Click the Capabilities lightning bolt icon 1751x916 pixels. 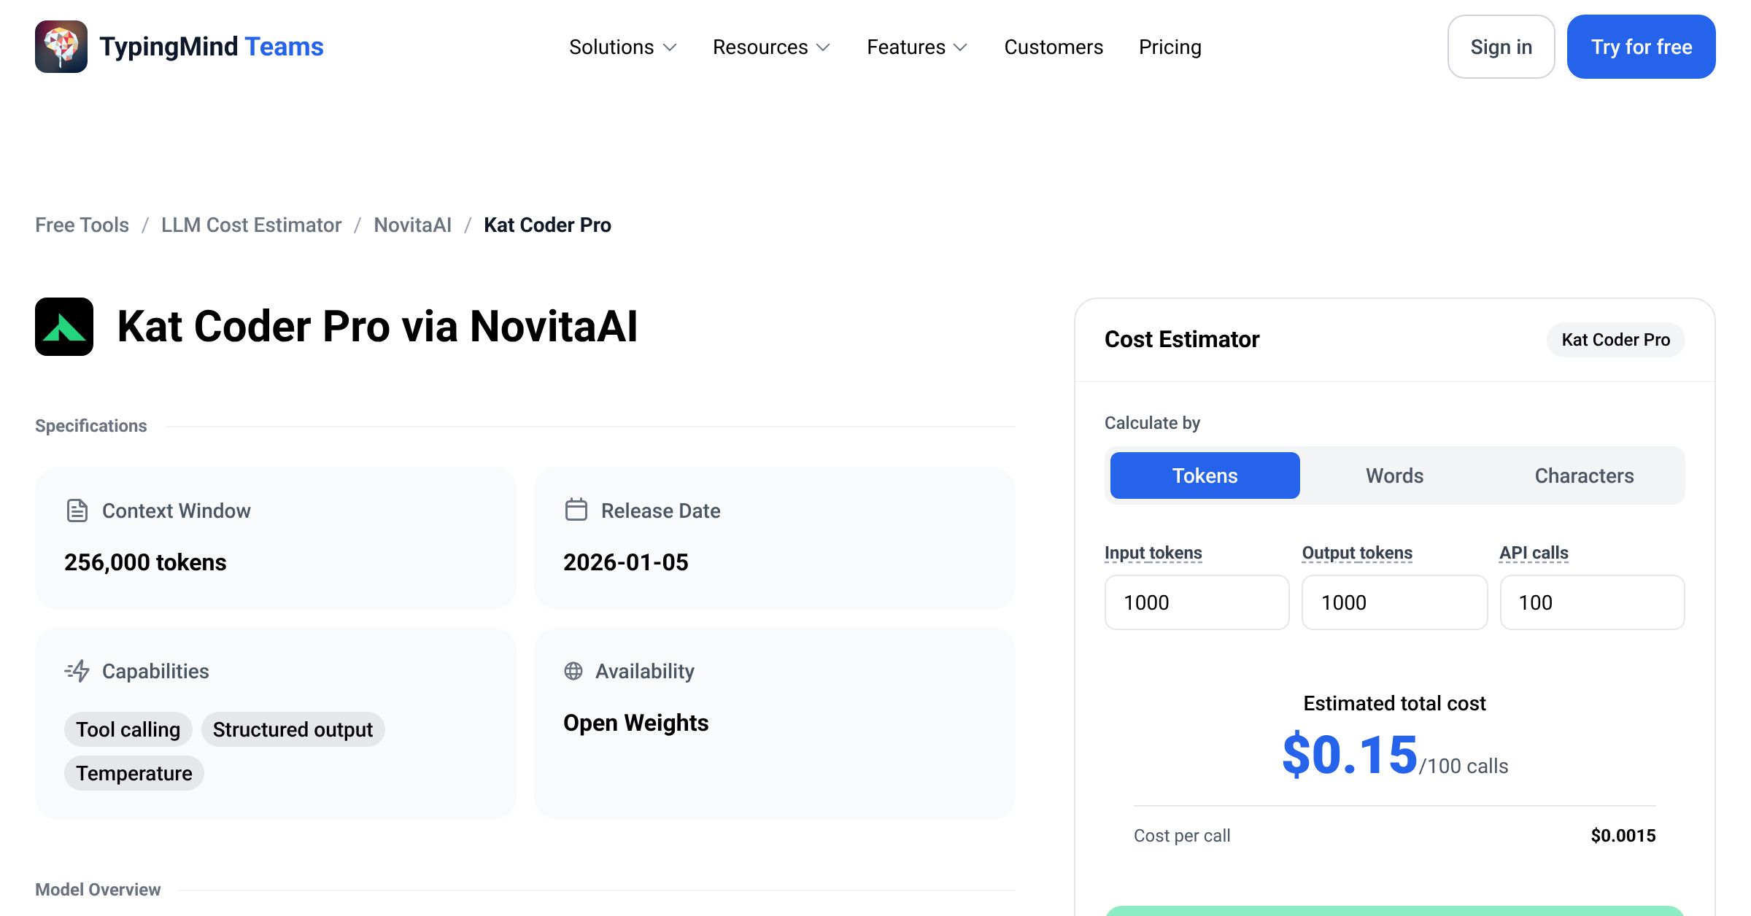pos(77,671)
